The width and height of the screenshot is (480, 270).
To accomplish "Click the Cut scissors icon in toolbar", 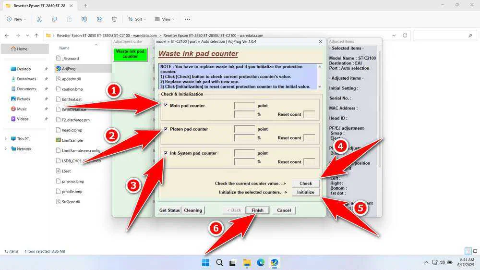I will (39, 19).
